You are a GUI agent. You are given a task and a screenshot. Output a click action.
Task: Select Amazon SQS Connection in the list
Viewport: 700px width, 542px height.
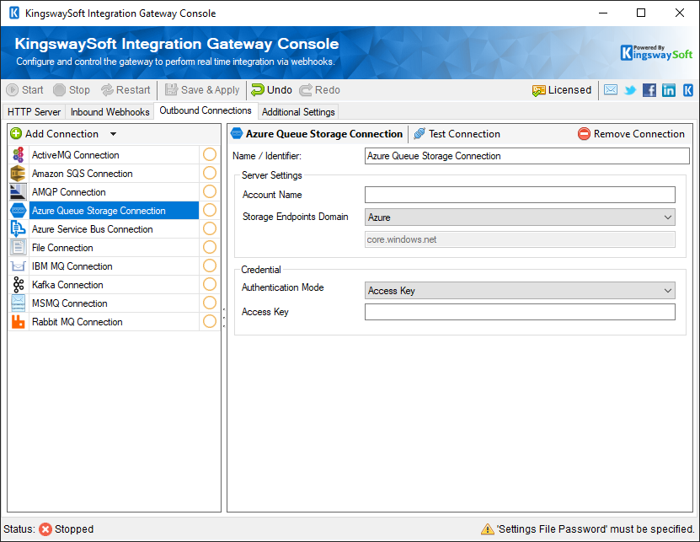(x=114, y=174)
